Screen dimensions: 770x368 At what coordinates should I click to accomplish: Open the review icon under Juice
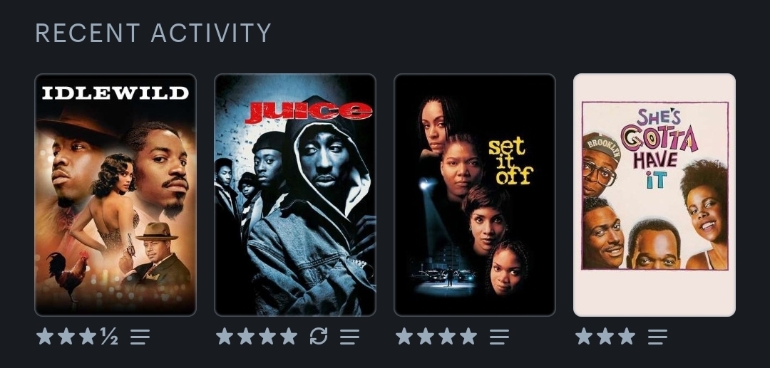click(349, 337)
